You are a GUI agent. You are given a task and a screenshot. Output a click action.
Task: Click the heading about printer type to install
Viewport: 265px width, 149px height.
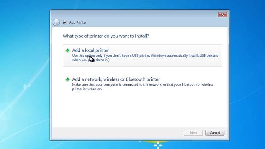click(106, 36)
